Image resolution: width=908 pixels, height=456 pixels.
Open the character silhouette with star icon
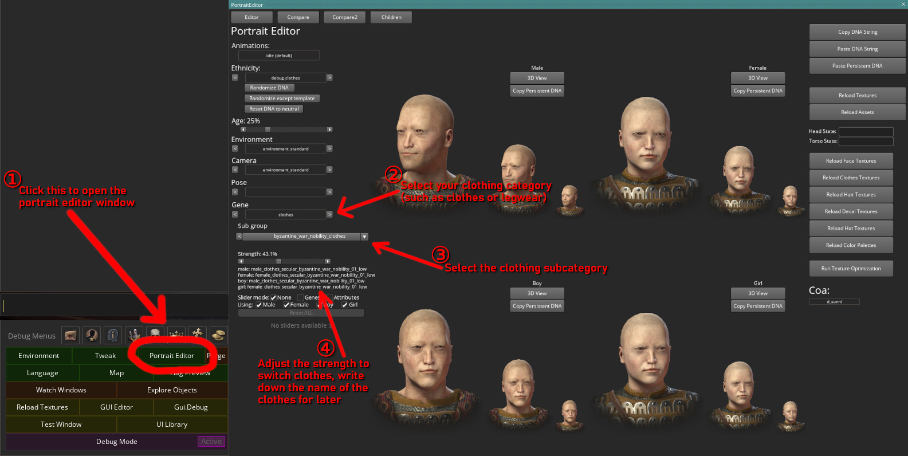92,335
